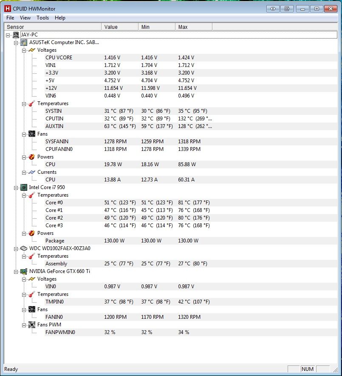Click the Currents wave icon

(x=32, y=172)
